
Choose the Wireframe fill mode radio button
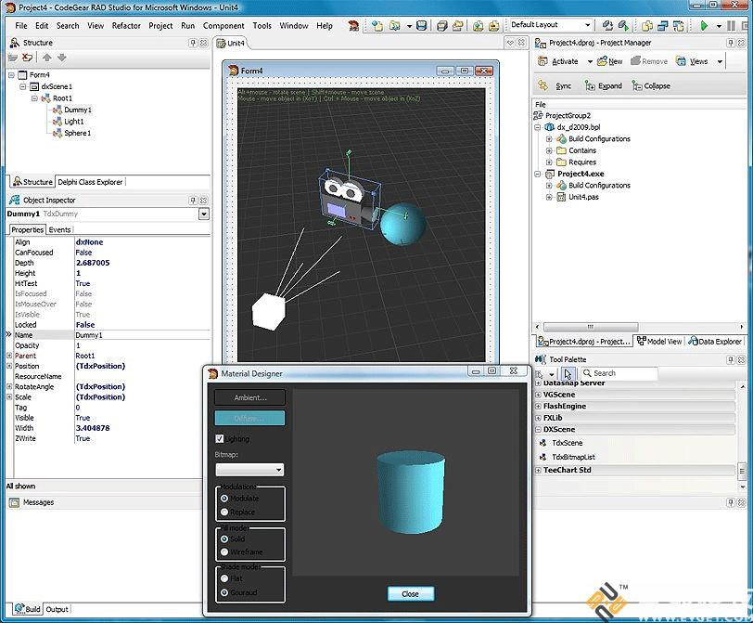[x=224, y=552]
